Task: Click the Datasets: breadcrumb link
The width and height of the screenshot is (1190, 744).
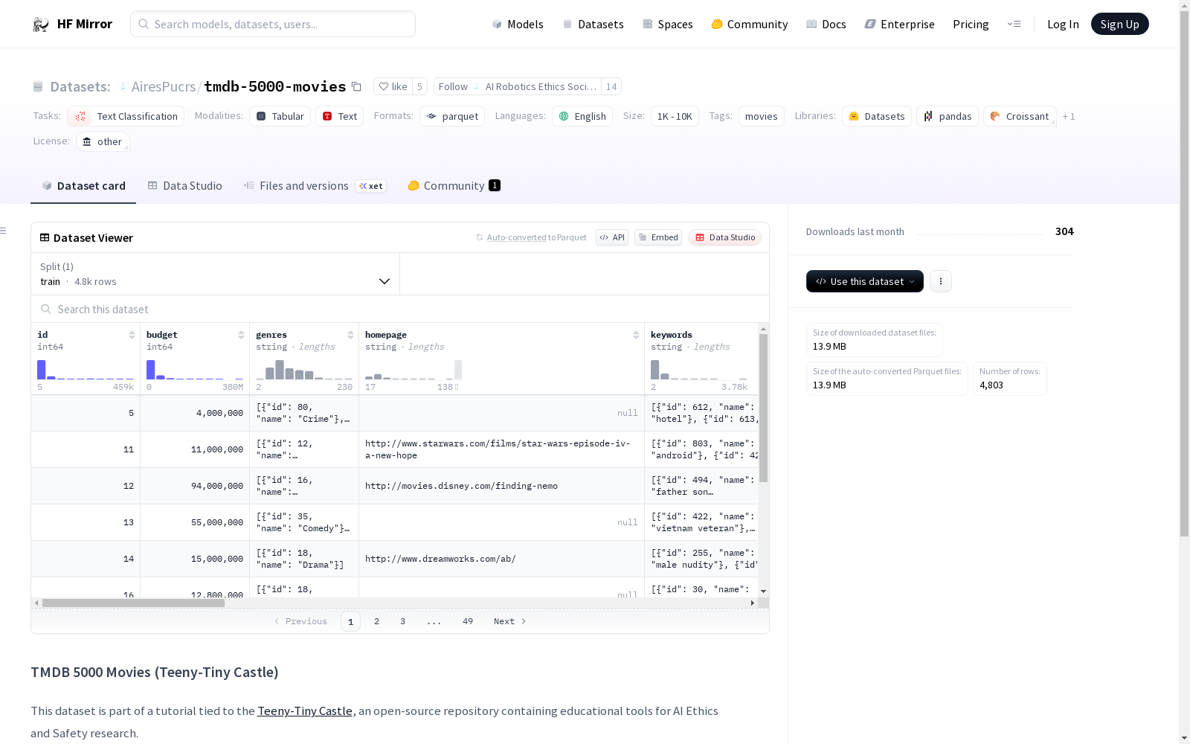Action: [x=80, y=86]
